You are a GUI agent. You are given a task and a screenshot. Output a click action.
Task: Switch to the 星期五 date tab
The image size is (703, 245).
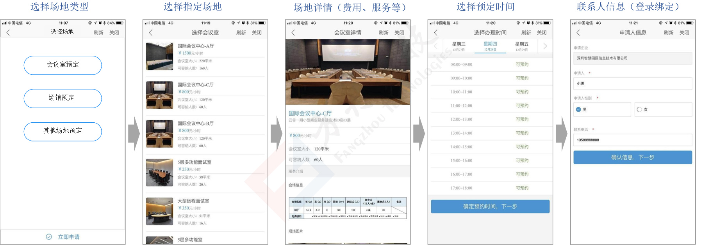coord(521,46)
